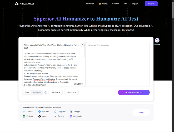The image size is (174, 132).
Task: Click "2. Install a Caching Plugin" line
Action: pos(35,85)
